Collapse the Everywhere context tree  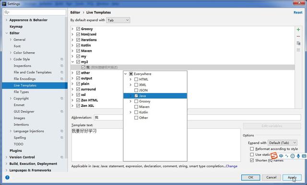(126, 74)
